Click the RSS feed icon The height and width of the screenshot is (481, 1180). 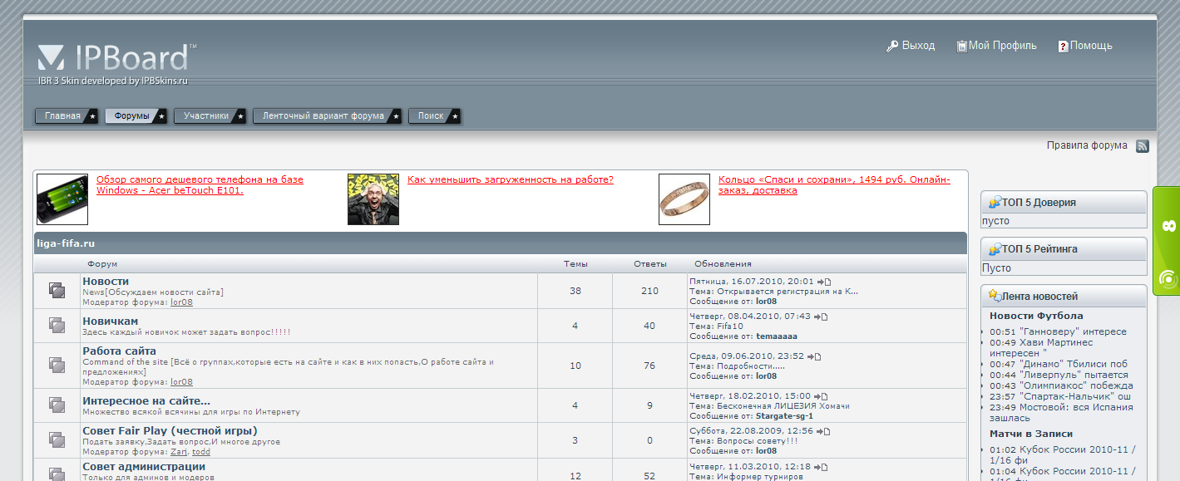point(1143,146)
